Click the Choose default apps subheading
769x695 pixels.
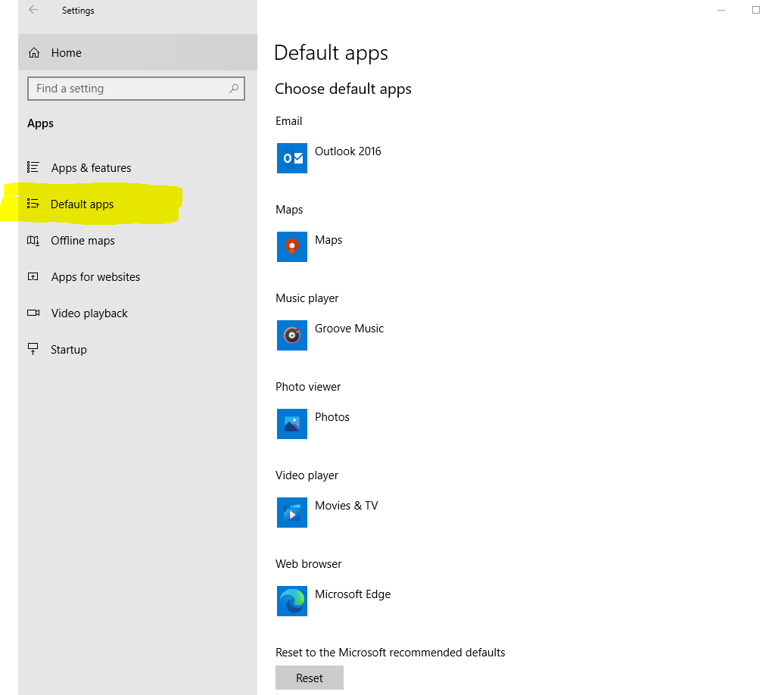pyautogui.click(x=343, y=89)
